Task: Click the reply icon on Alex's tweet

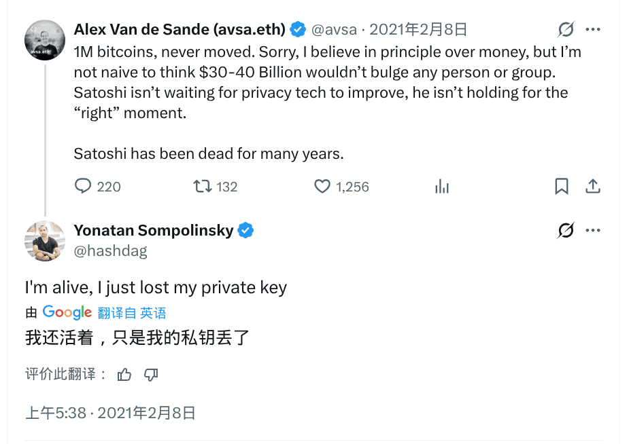Action: (83, 186)
